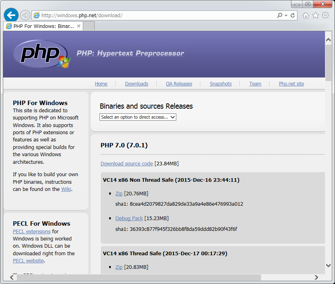Click the search magnifier icon in address bar
The width and height of the screenshot is (335, 284).
(279, 16)
